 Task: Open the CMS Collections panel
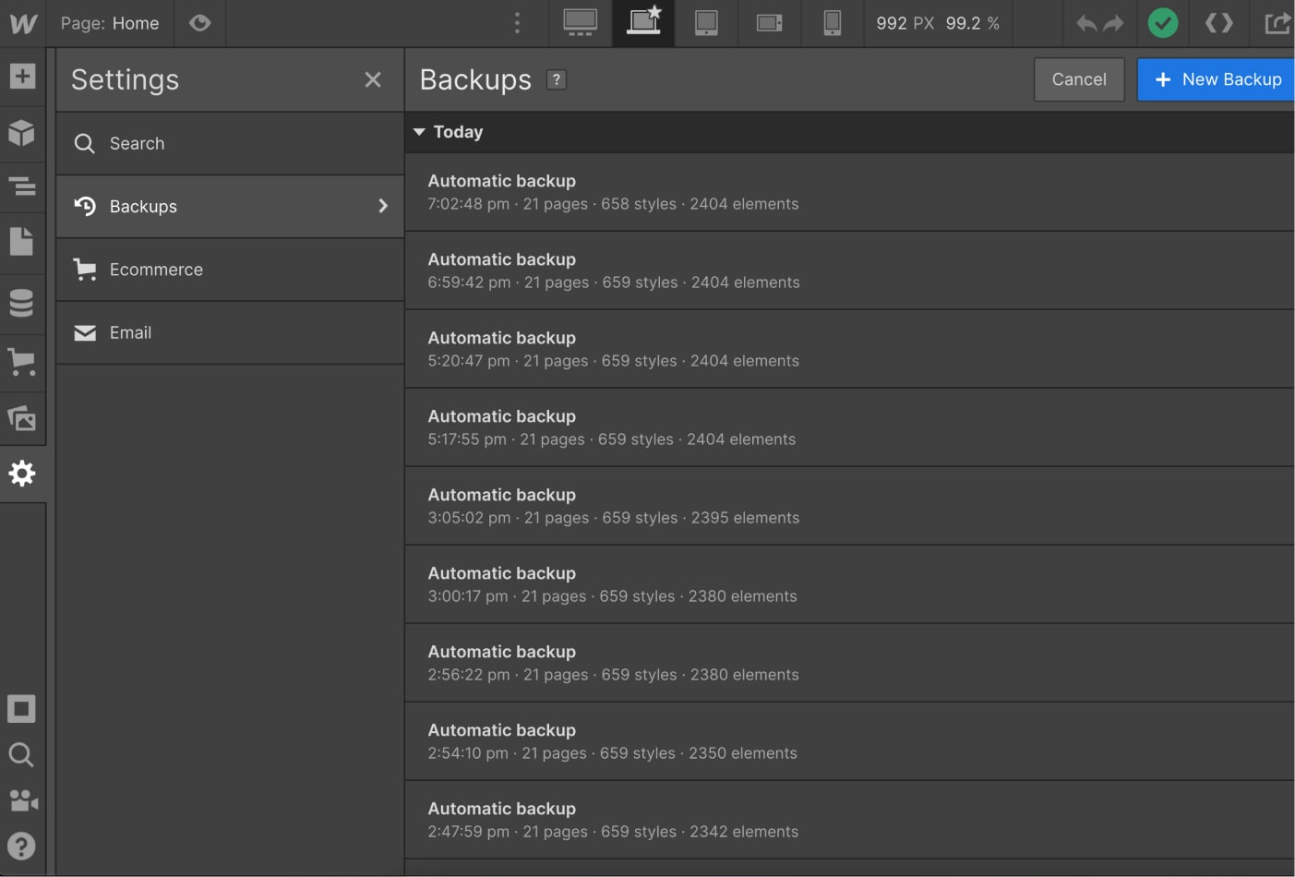(22, 302)
